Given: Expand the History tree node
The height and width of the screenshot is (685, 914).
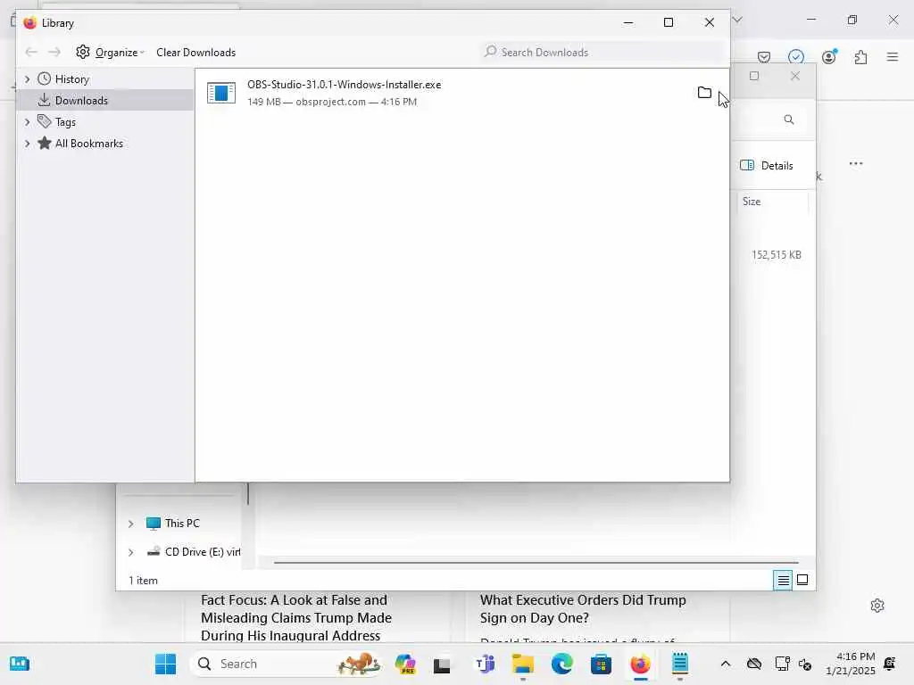Looking at the screenshot, I should tap(28, 79).
